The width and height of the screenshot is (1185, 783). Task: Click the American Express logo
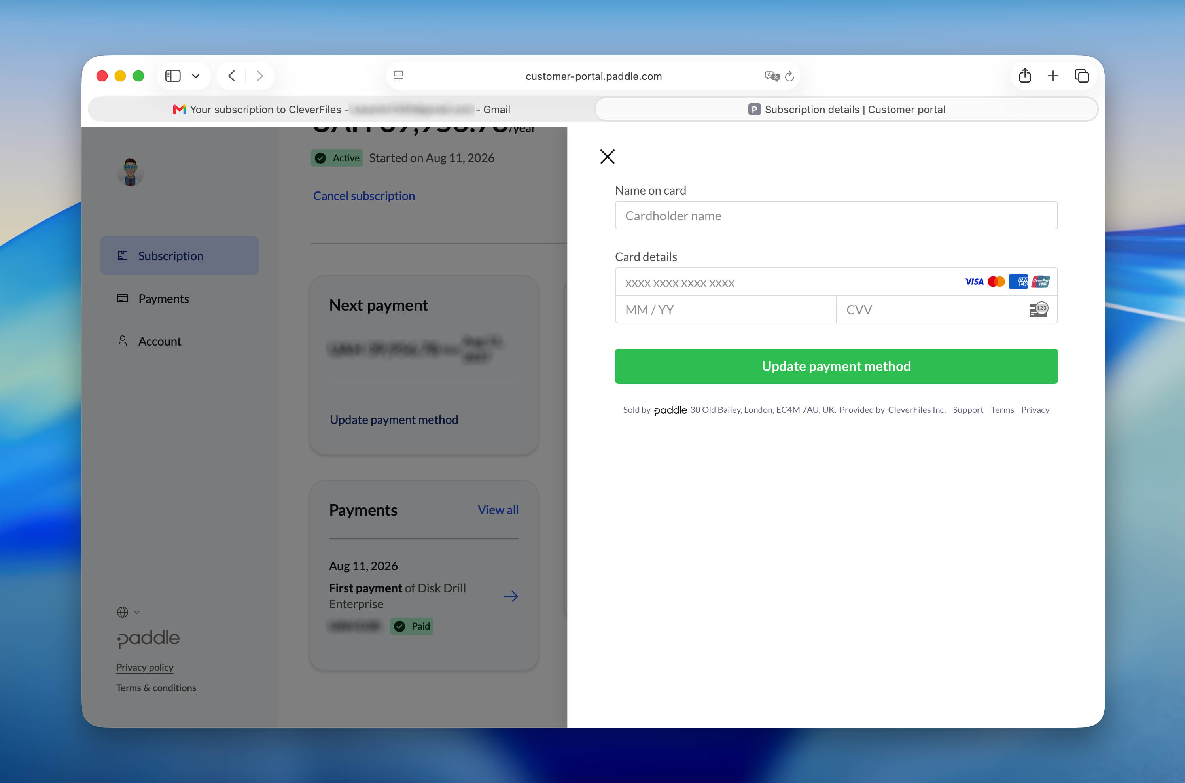(x=1018, y=282)
